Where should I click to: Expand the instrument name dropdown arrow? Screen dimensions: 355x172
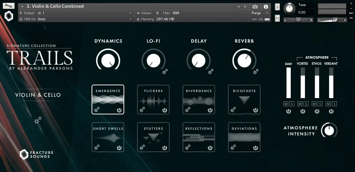[22, 6]
